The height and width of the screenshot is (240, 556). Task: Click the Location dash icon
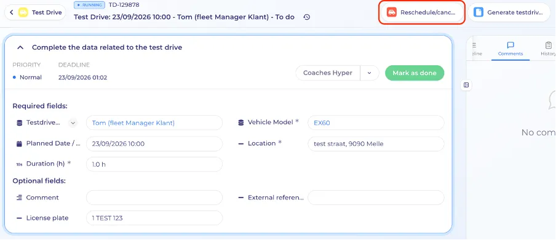pyautogui.click(x=240, y=144)
